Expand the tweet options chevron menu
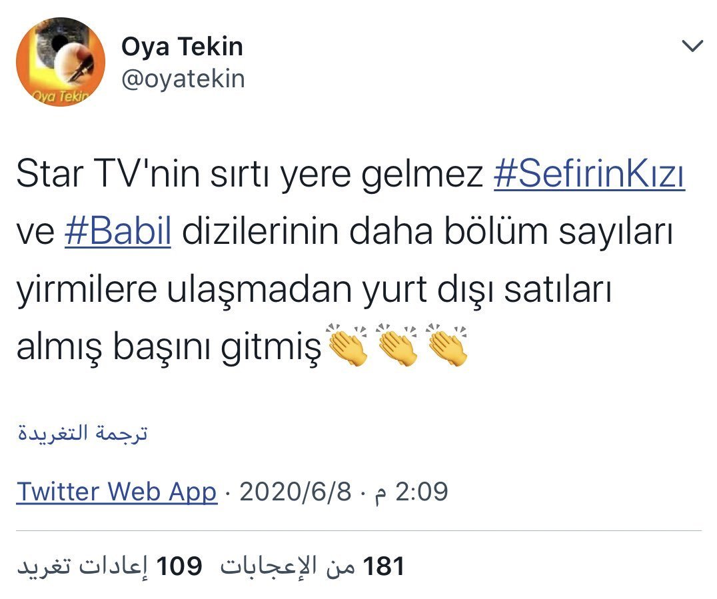This screenshot has width=717, height=599. click(x=692, y=46)
